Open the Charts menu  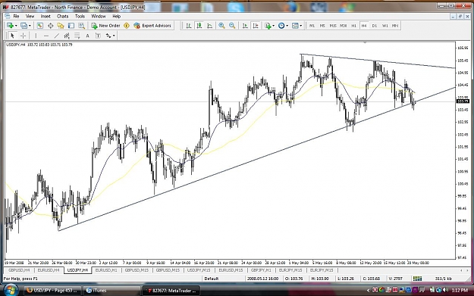tap(63, 17)
